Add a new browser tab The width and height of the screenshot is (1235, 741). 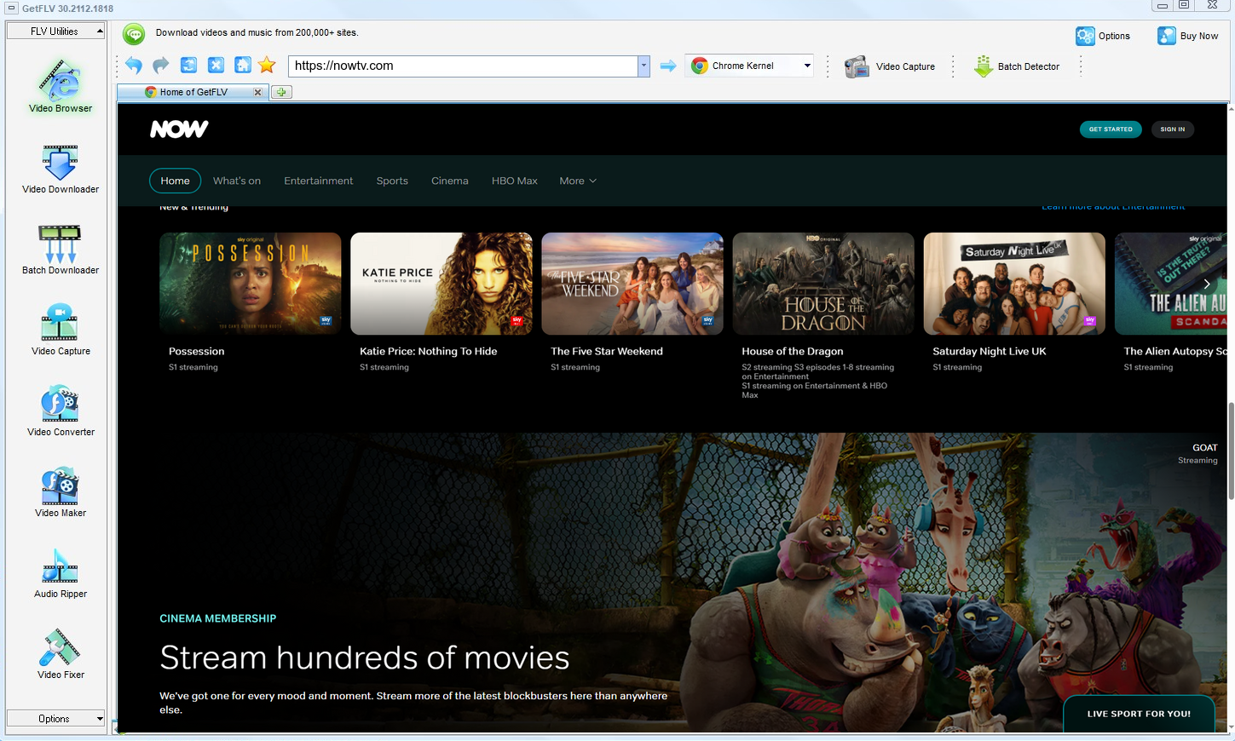(x=281, y=92)
